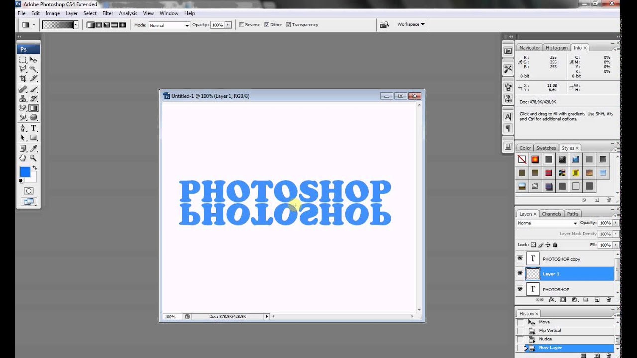The image size is (637, 358).
Task: Open the Character panel icon
Action: [x=508, y=117]
